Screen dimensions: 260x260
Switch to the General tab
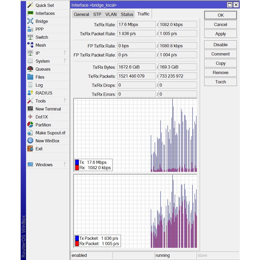pyautogui.click(x=82, y=14)
